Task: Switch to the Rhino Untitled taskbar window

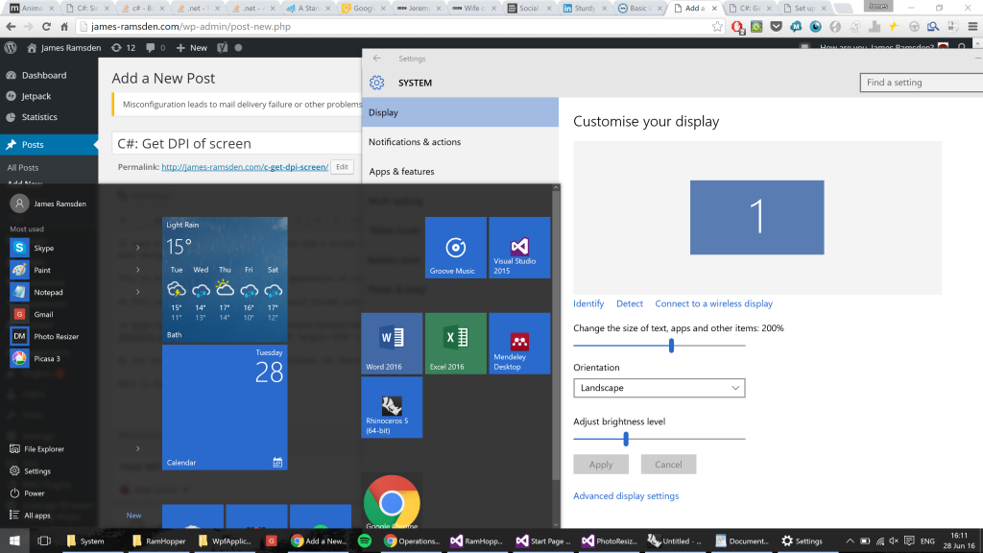Action: coord(675,541)
